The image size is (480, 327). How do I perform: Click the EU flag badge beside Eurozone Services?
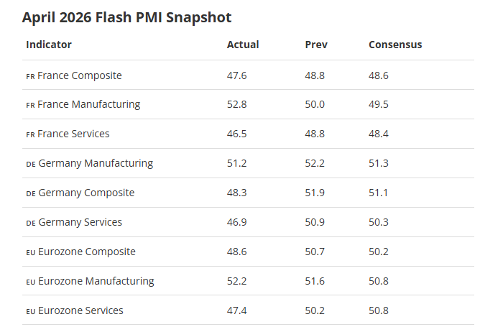pos(31,312)
